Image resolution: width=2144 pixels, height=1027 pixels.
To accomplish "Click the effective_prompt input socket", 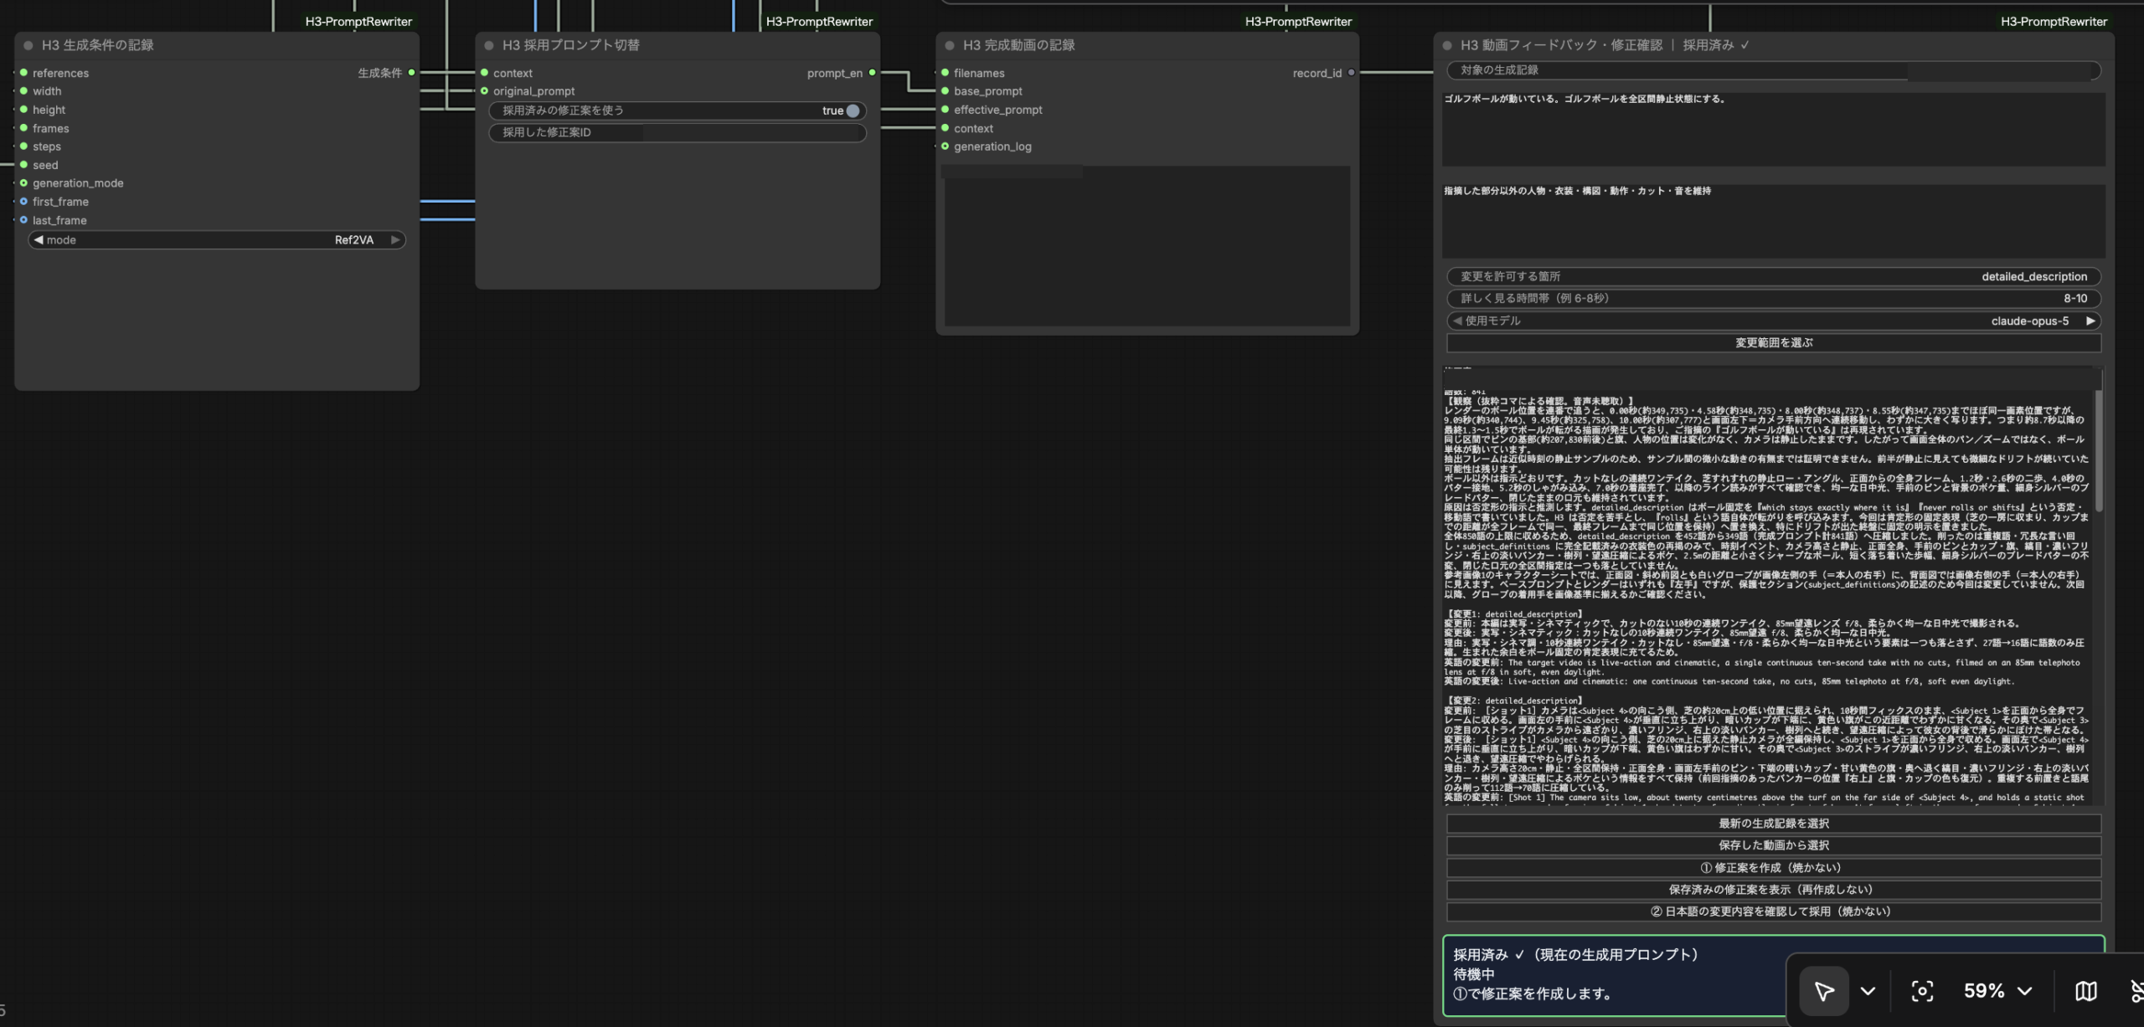I will pyautogui.click(x=945, y=110).
